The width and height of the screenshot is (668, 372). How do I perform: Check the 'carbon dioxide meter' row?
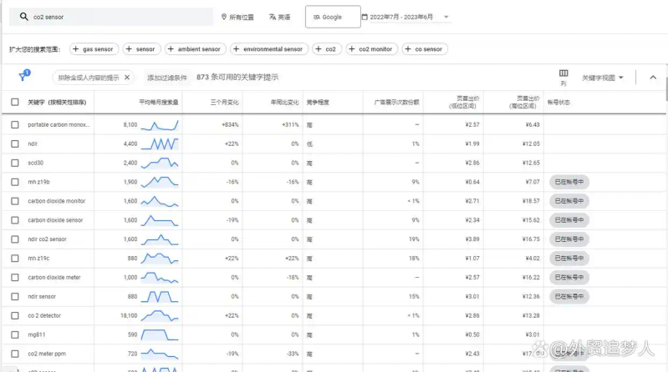click(15, 277)
